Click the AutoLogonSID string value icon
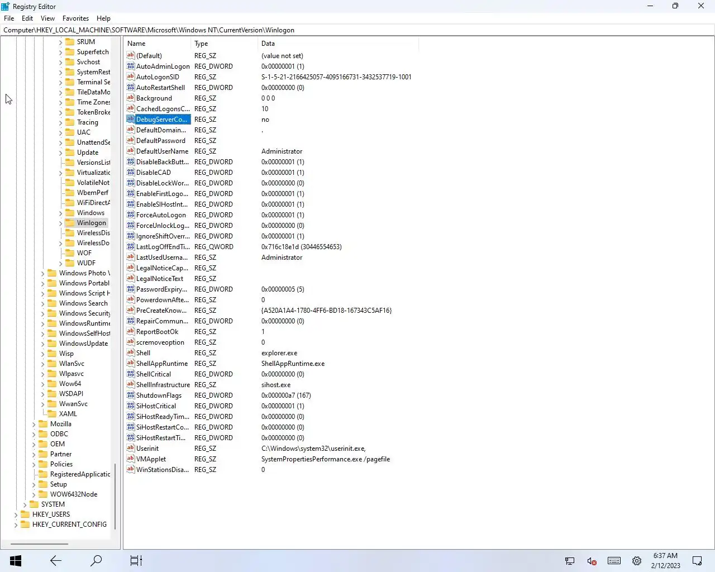 pos(131,77)
